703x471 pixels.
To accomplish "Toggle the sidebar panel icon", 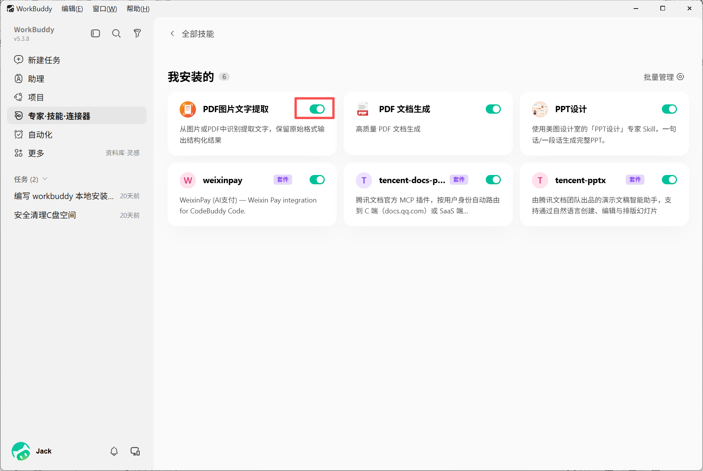I will click(95, 33).
